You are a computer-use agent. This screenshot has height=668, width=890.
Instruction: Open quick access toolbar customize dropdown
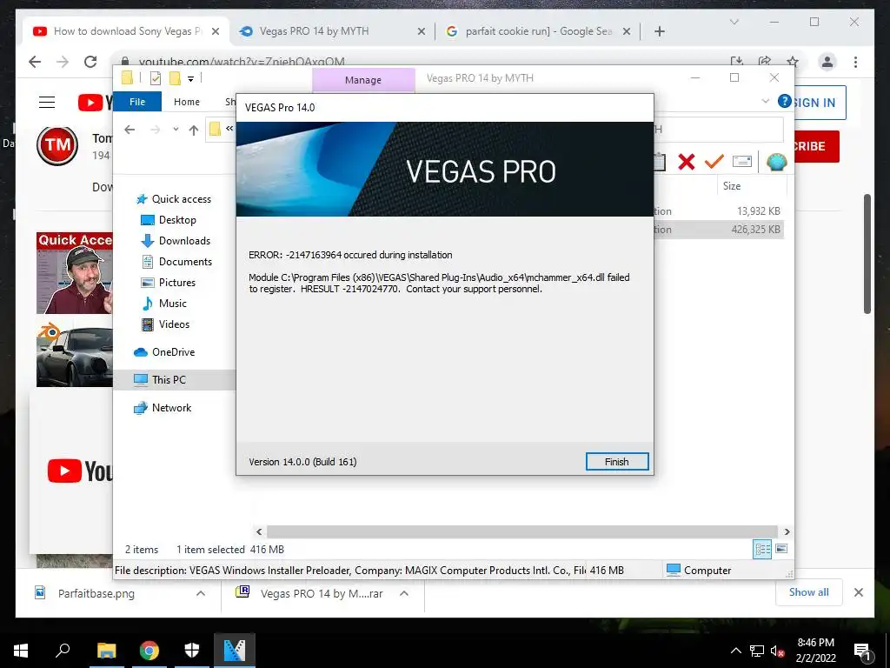coord(190,79)
